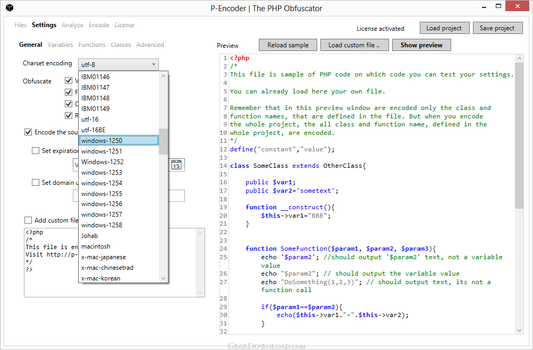Click the preview pane scrollbar thumb
This screenshot has height=350, width=533.
coord(519,135)
